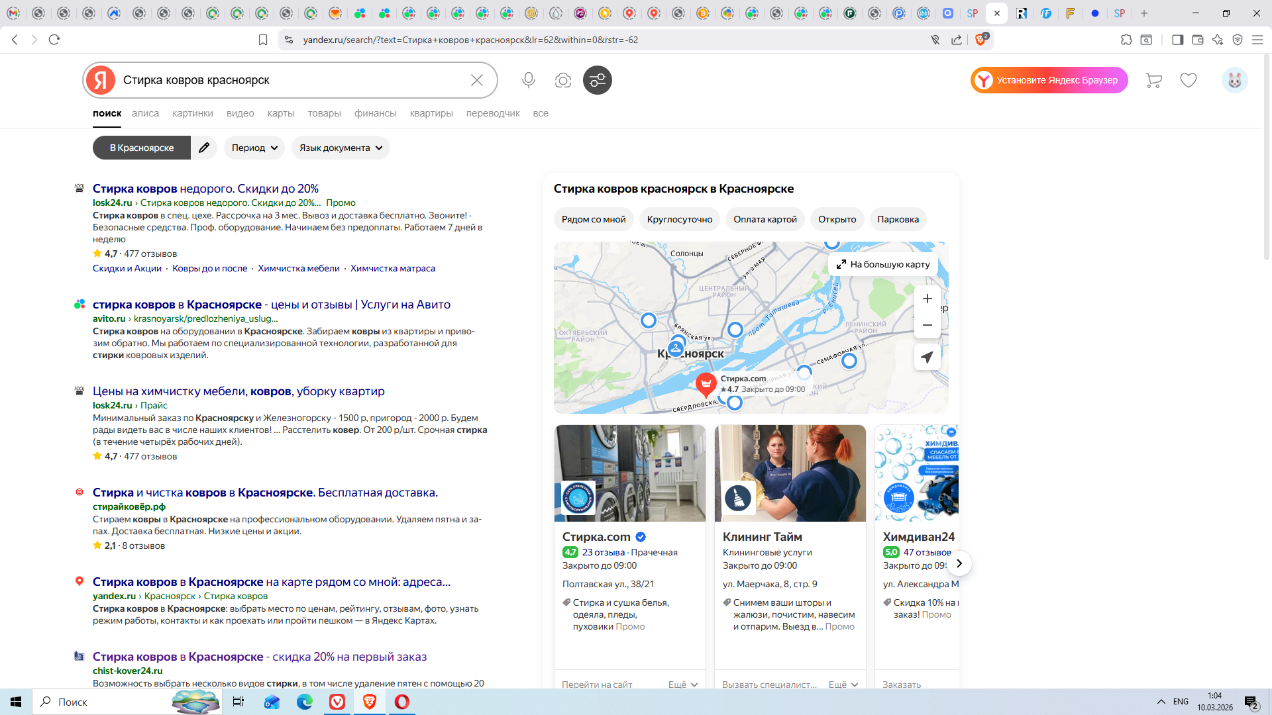Toggle the 'Круглосуточно' filter chip
This screenshot has height=715, width=1272.
(679, 219)
